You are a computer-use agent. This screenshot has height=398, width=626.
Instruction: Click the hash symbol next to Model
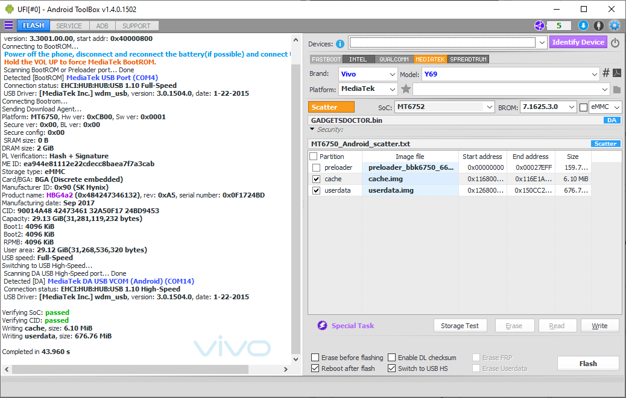coord(606,73)
